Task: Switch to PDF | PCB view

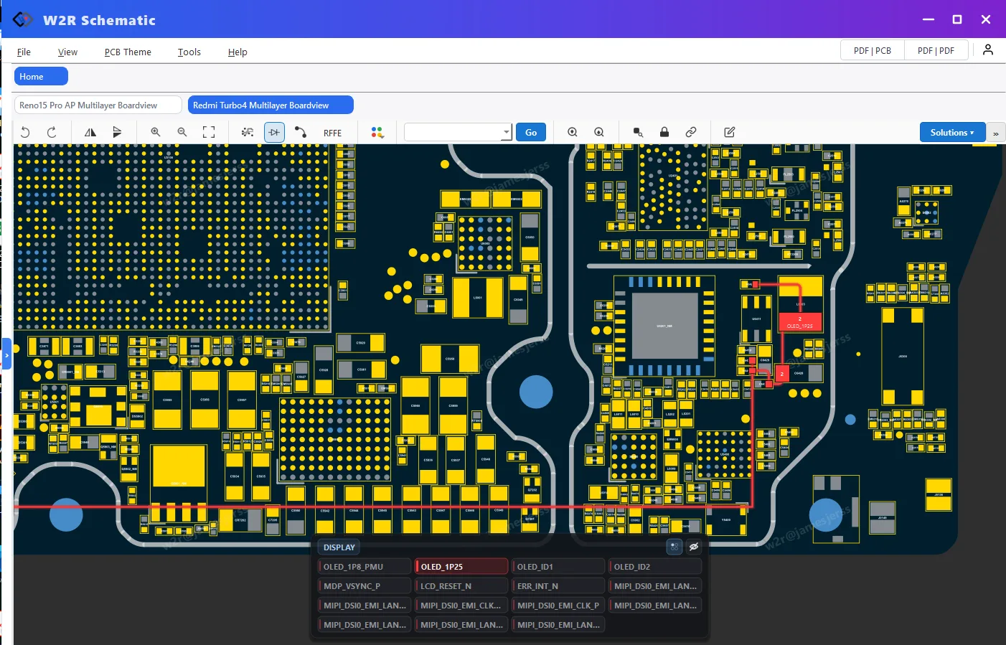Action: pos(873,50)
